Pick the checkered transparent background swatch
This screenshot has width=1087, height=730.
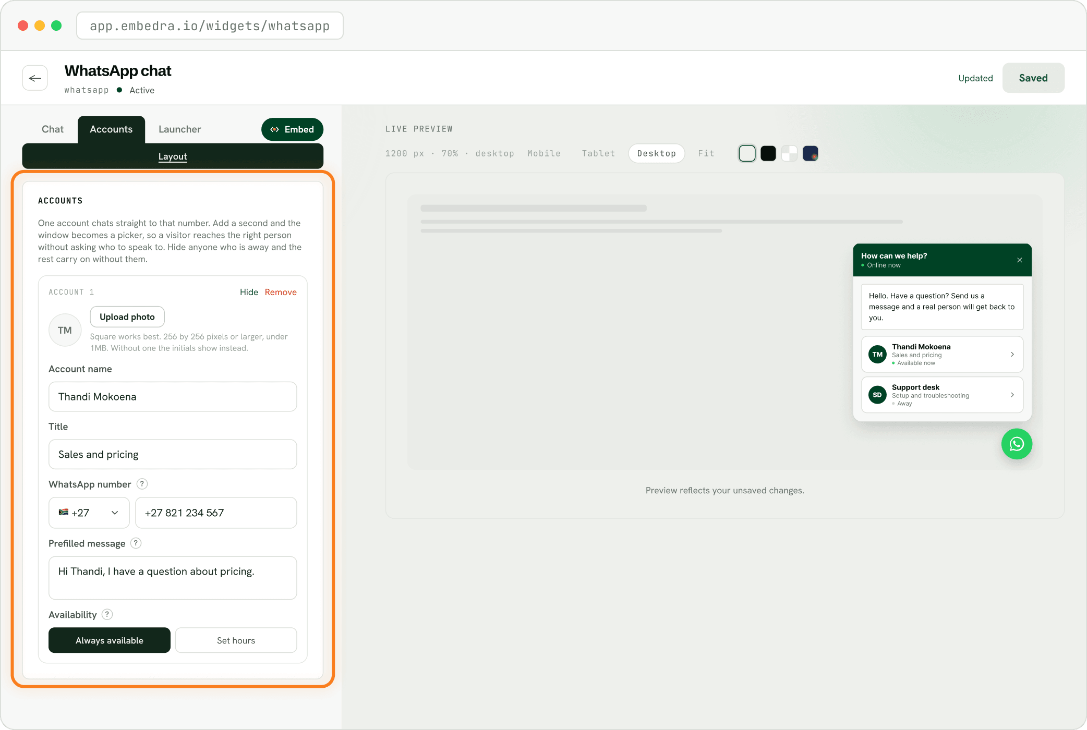789,153
